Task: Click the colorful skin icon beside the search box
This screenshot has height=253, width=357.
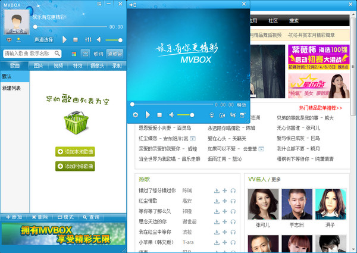Action: (74, 54)
